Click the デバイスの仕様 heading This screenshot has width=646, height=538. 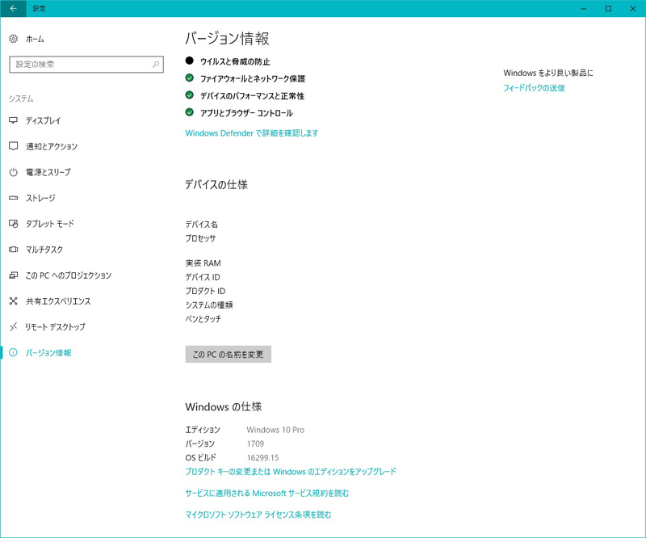pyautogui.click(x=216, y=184)
